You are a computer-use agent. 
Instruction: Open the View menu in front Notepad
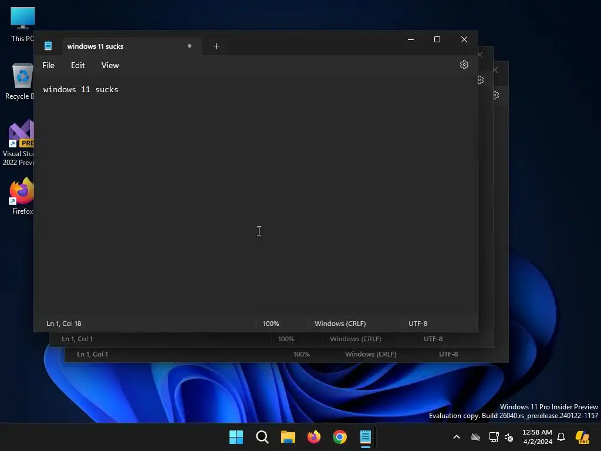(110, 65)
